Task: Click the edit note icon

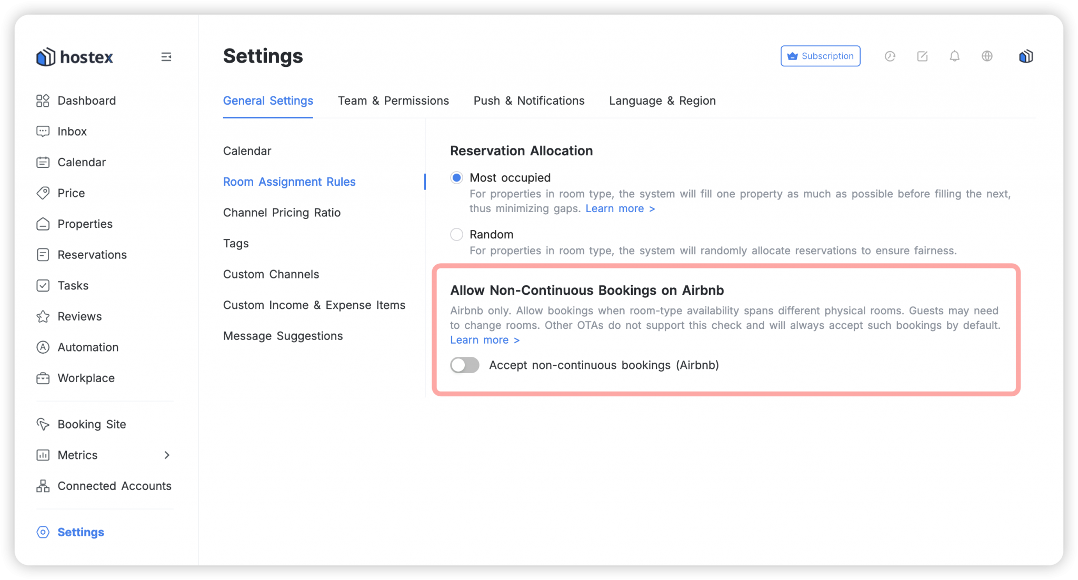Action: tap(922, 56)
